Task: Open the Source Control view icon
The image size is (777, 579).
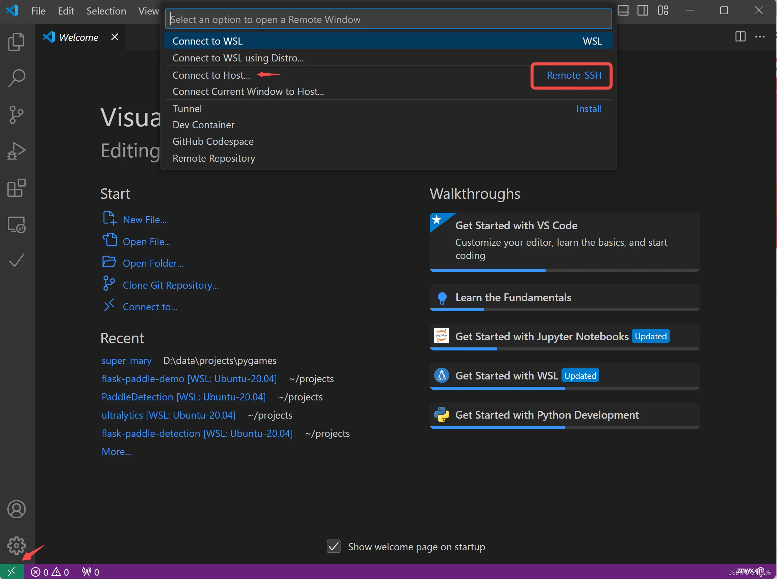Action: click(x=17, y=114)
